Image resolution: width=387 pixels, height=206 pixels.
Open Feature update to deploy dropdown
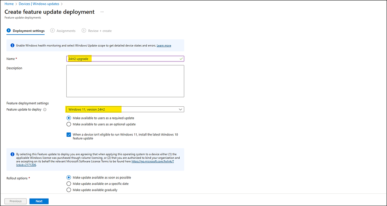[125, 109]
